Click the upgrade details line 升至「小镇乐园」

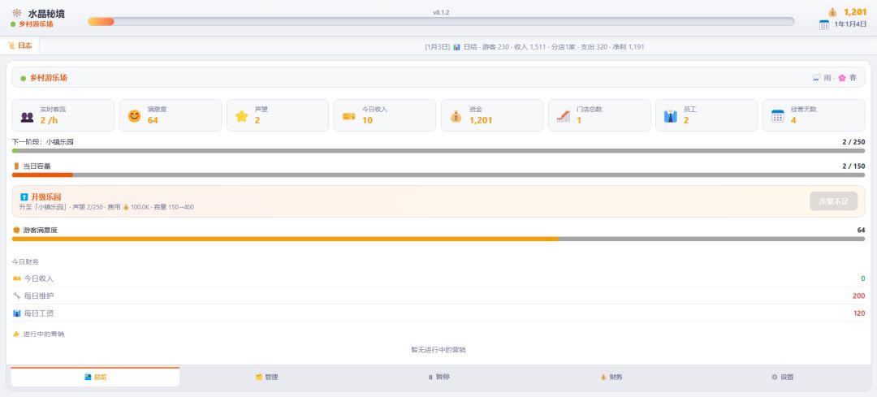click(106, 207)
